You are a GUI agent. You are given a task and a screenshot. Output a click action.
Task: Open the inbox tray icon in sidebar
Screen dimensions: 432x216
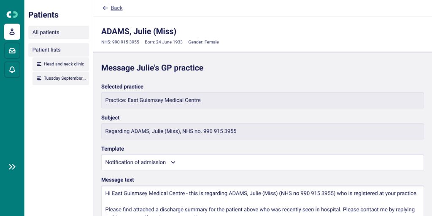point(12,51)
